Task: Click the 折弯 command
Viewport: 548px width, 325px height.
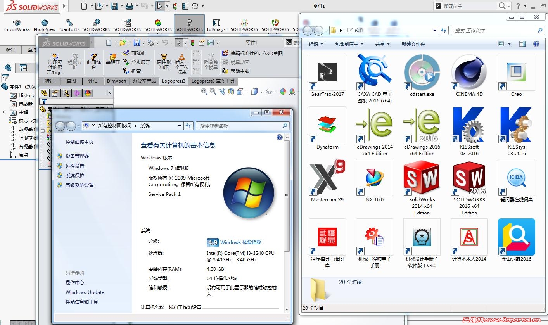Action: pos(132,71)
